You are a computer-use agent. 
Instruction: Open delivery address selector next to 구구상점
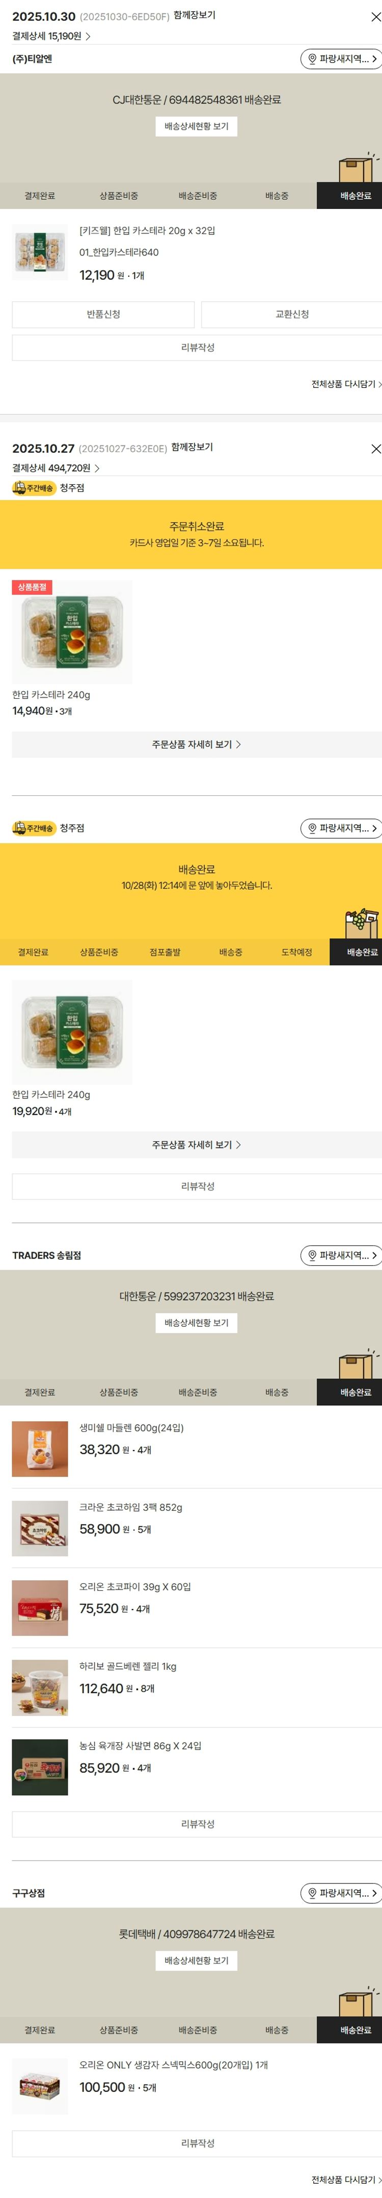[x=340, y=1893]
